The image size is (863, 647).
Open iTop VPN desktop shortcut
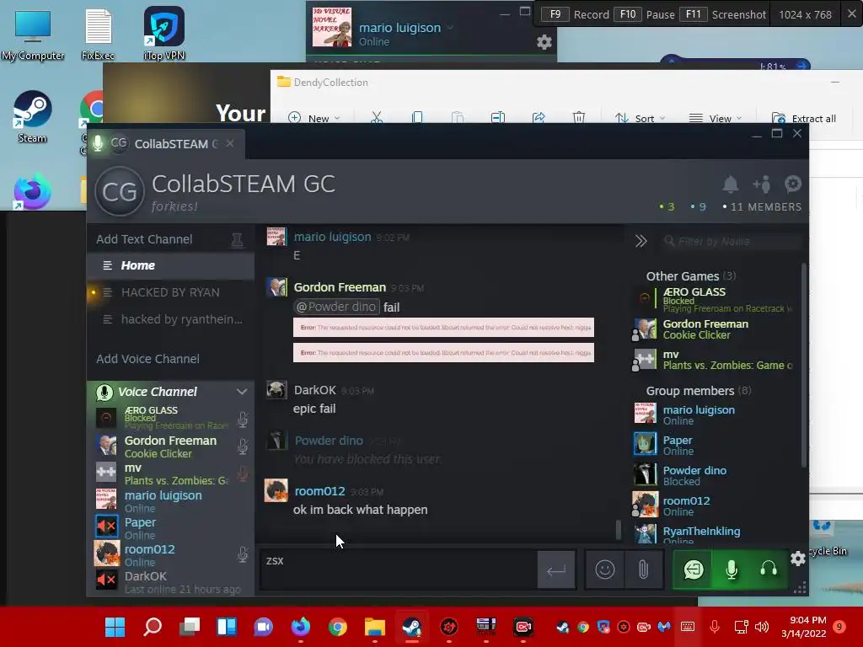coord(164,34)
